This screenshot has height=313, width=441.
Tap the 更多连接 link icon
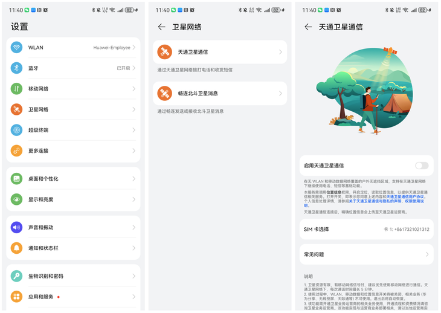coord(16,150)
